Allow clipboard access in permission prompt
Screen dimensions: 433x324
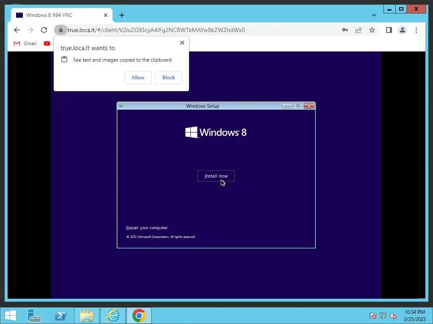[138, 78]
